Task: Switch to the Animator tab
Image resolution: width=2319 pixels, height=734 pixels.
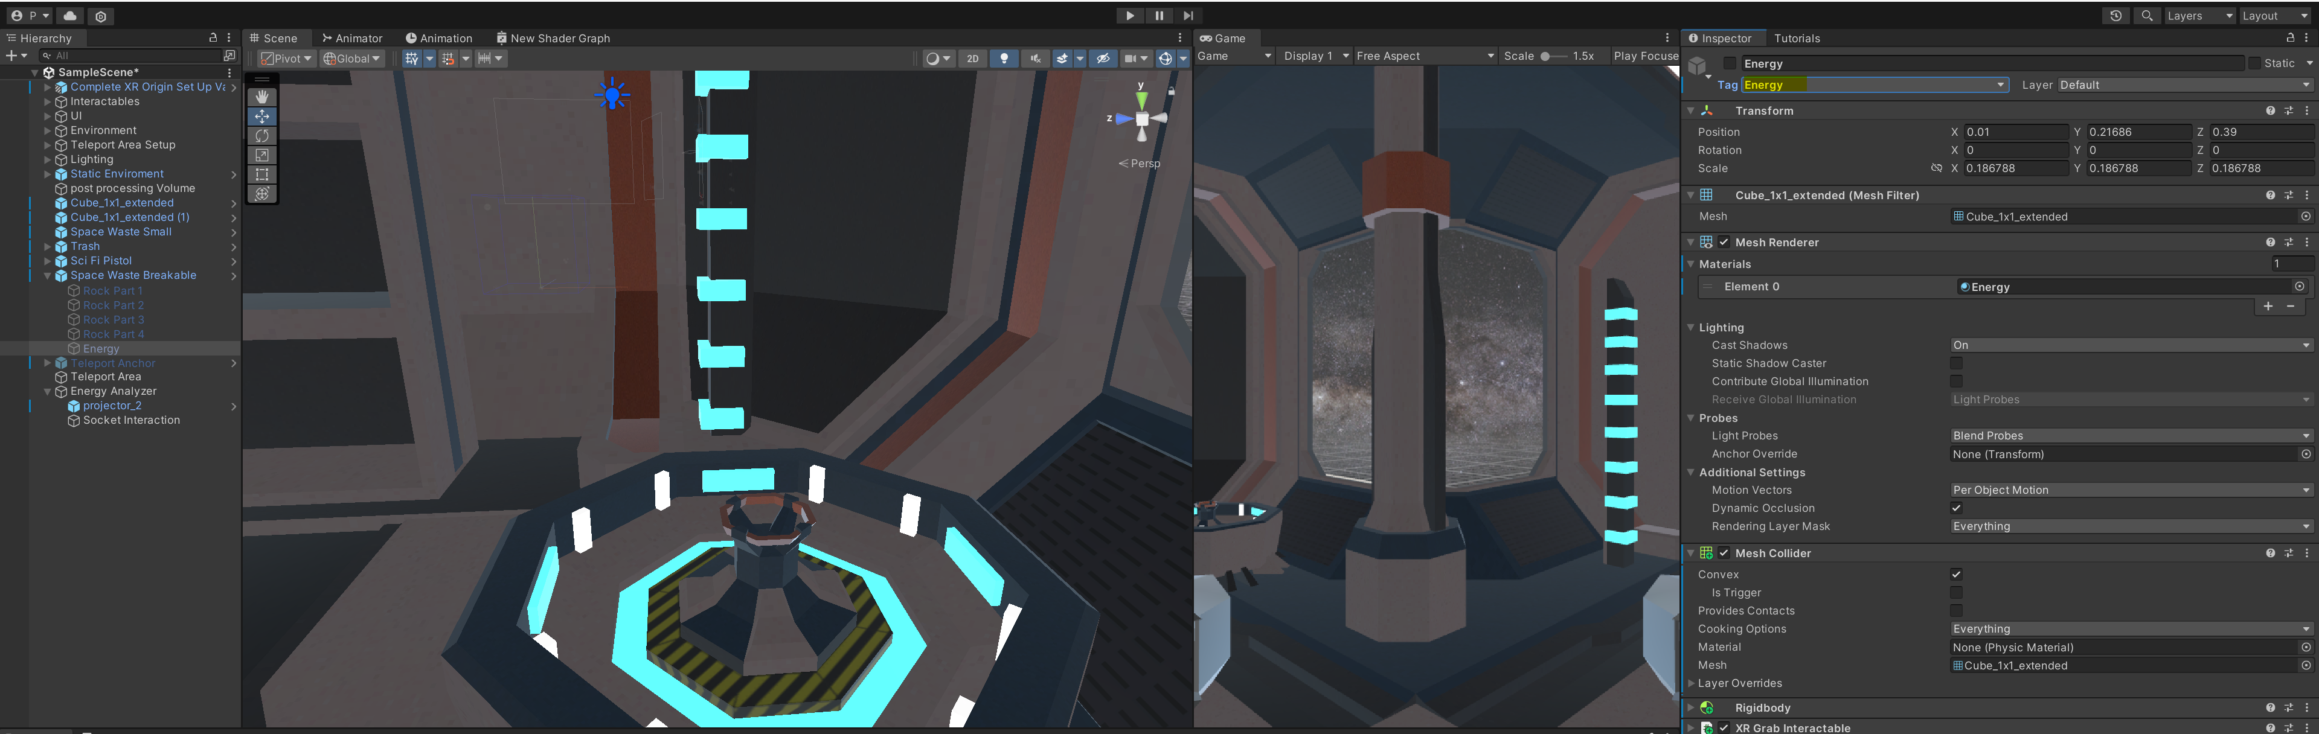Action: tap(352, 38)
